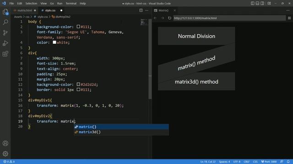Click the Assets breadcrumb segment
Image resolution: width=293 pixels, height=164 pixels.
pos(18,17)
